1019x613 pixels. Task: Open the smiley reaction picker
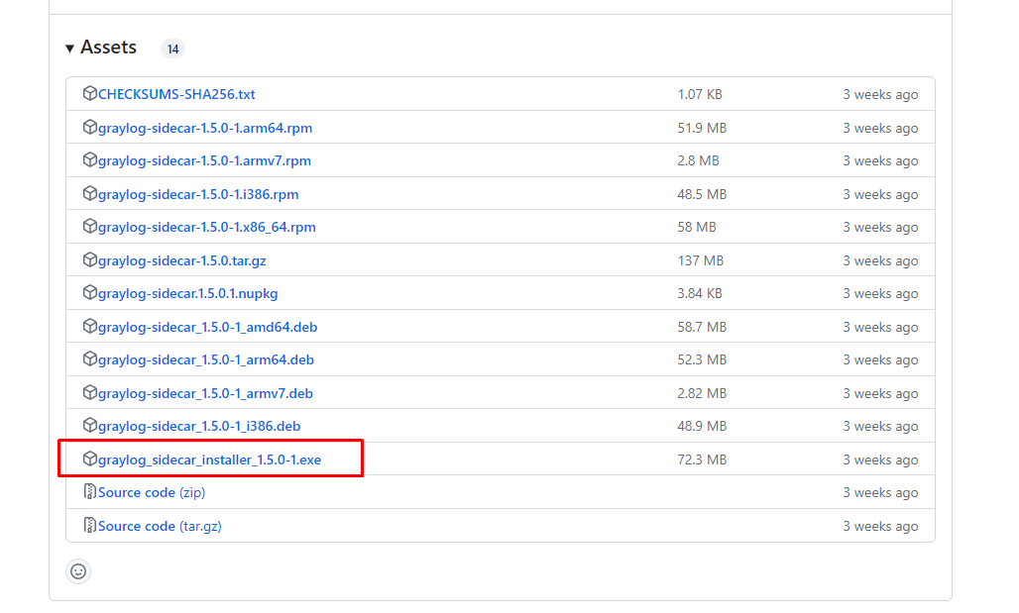[77, 571]
